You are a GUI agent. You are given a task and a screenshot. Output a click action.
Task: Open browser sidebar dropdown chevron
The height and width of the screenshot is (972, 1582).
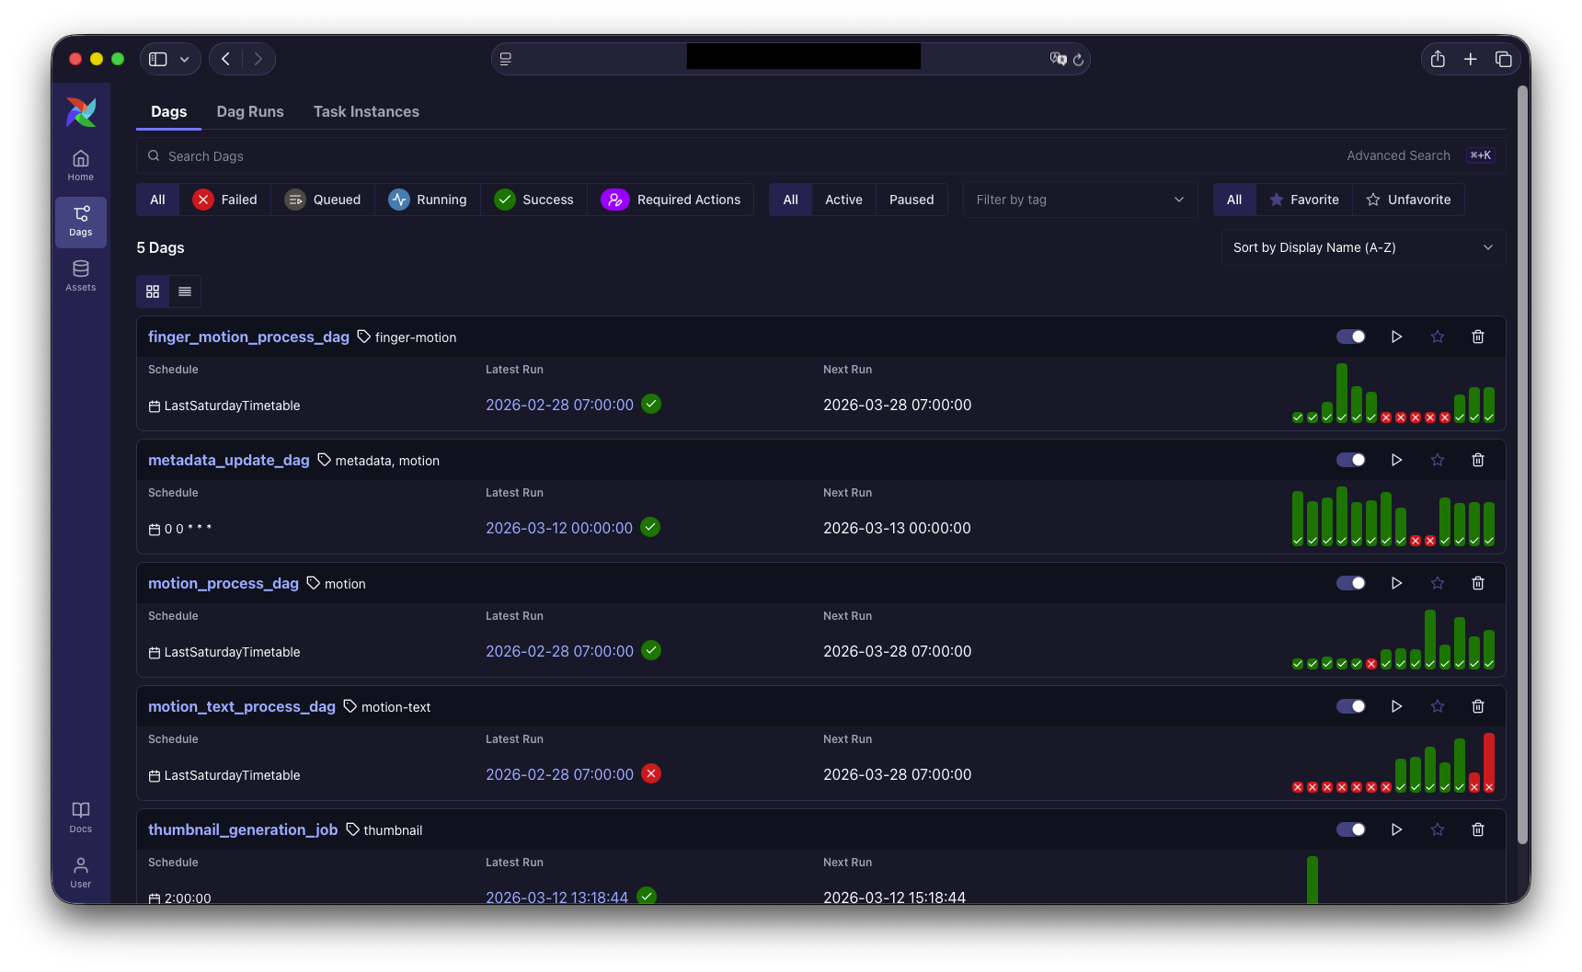[x=185, y=59]
